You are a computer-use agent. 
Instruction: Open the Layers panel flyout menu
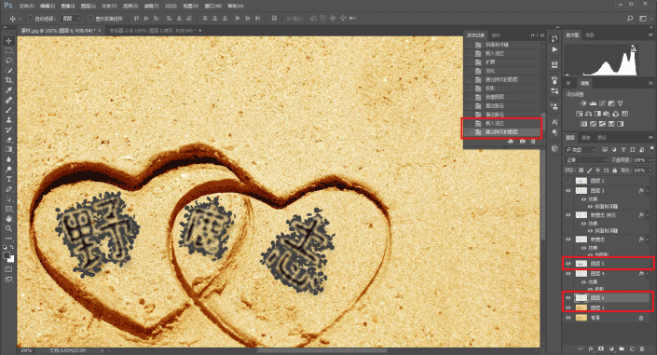coord(650,138)
